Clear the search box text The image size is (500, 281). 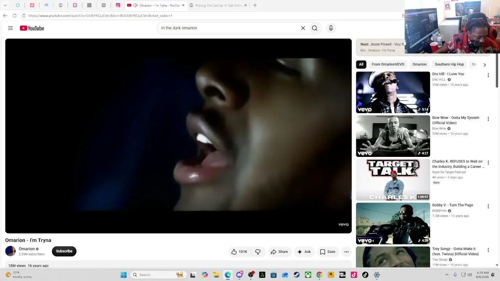pos(303,28)
